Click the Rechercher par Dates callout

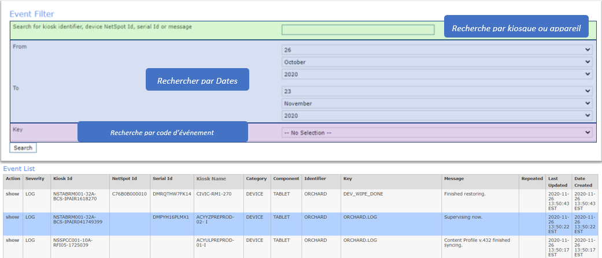pos(199,81)
